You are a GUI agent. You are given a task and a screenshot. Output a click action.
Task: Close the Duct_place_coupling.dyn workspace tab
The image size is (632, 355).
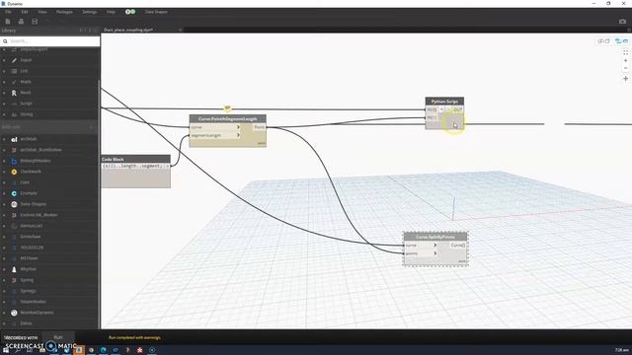point(180,30)
